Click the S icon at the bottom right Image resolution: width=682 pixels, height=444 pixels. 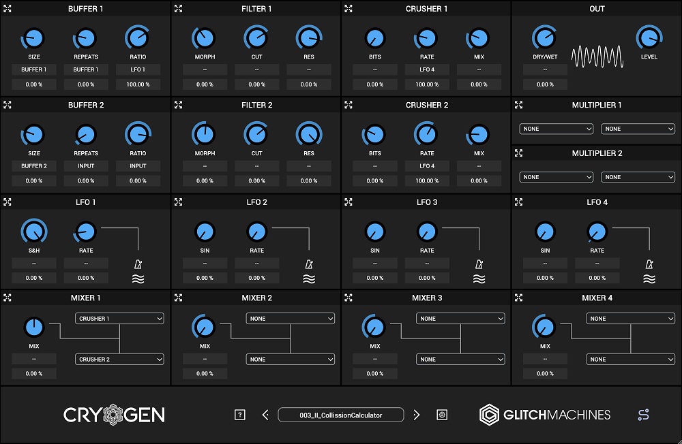pyautogui.click(x=644, y=414)
